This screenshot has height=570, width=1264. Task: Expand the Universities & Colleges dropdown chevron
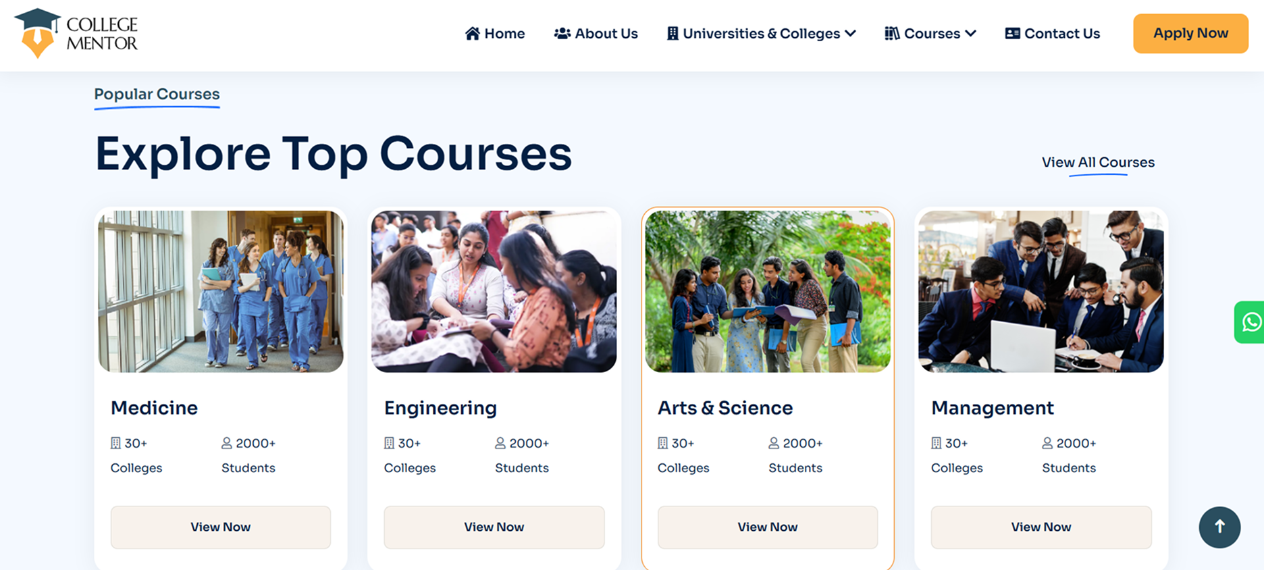pos(850,34)
